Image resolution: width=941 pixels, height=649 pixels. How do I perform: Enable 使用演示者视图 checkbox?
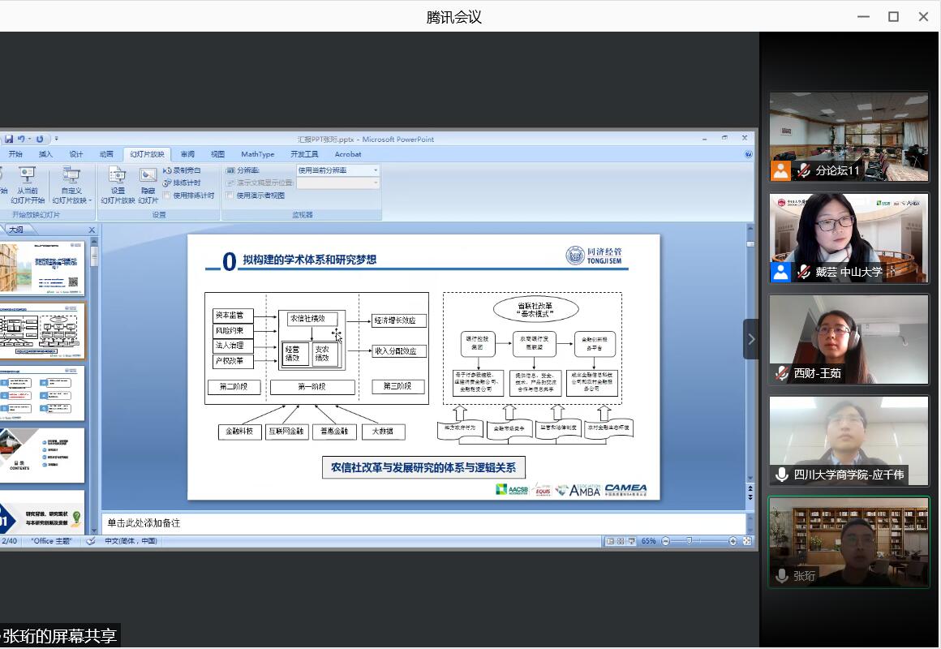coord(230,196)
